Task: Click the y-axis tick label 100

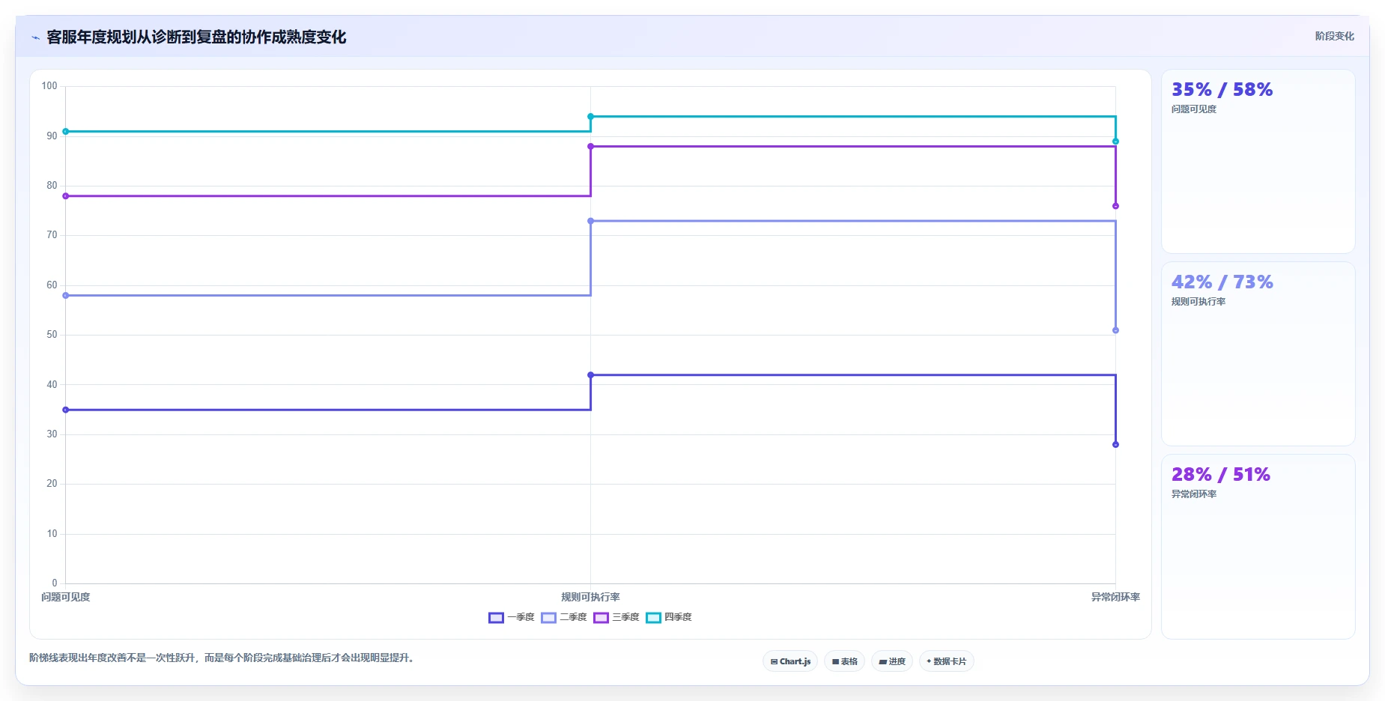Action: (x=49, y=86)
